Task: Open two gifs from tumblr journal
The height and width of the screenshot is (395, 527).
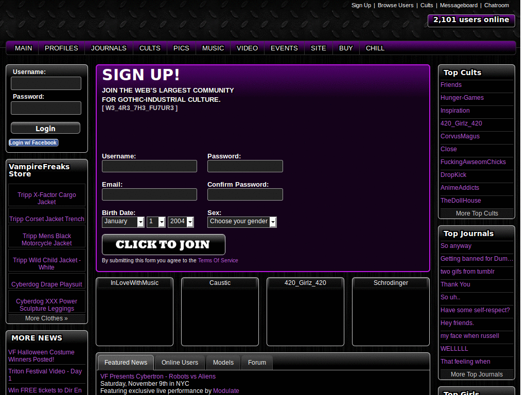Action: [x=467, y=272]
